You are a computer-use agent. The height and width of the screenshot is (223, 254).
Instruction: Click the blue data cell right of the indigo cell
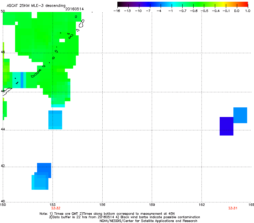240,115
